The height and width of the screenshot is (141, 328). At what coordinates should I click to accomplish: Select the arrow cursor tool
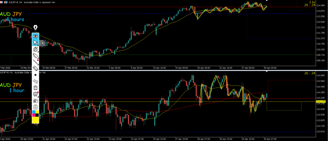pos(36,43)
